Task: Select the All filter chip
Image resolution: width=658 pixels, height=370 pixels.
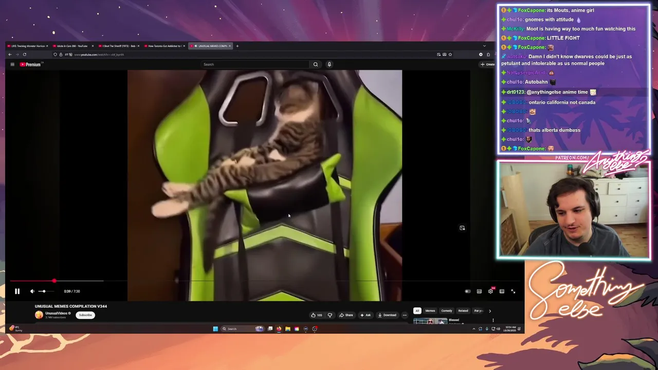Action: [x=417, y=311]
